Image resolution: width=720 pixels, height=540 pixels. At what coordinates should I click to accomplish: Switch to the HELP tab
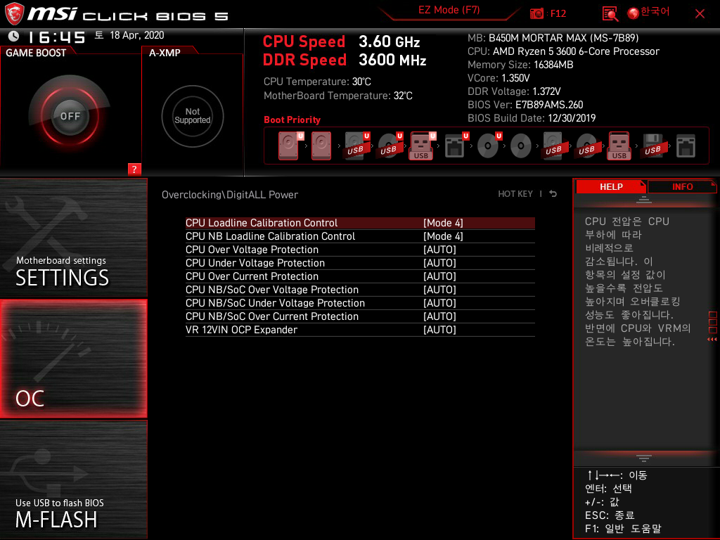click(611, 187)
